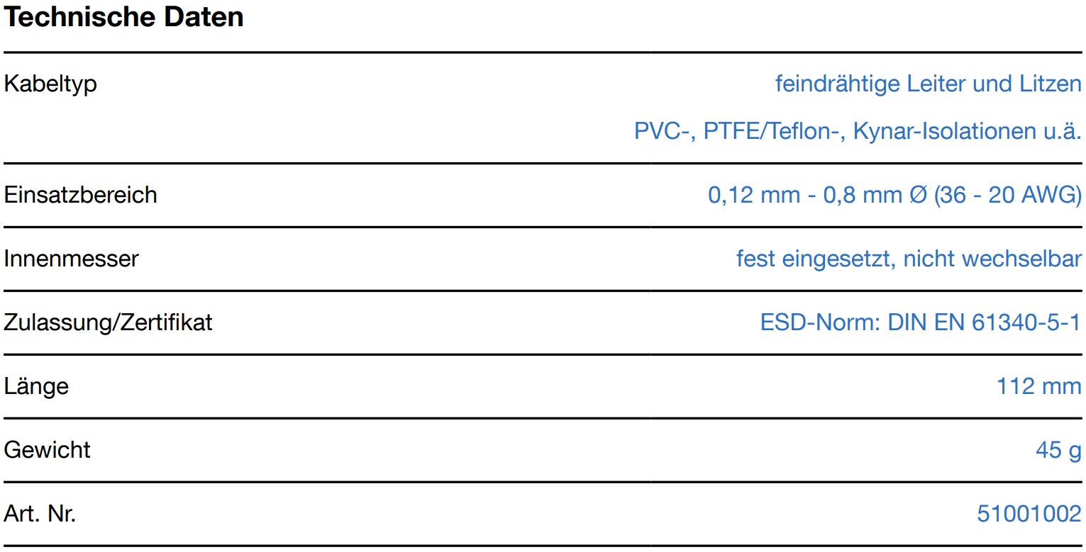Select the Länge row label
Screen dimensions: 1086x552
(36, 386)
